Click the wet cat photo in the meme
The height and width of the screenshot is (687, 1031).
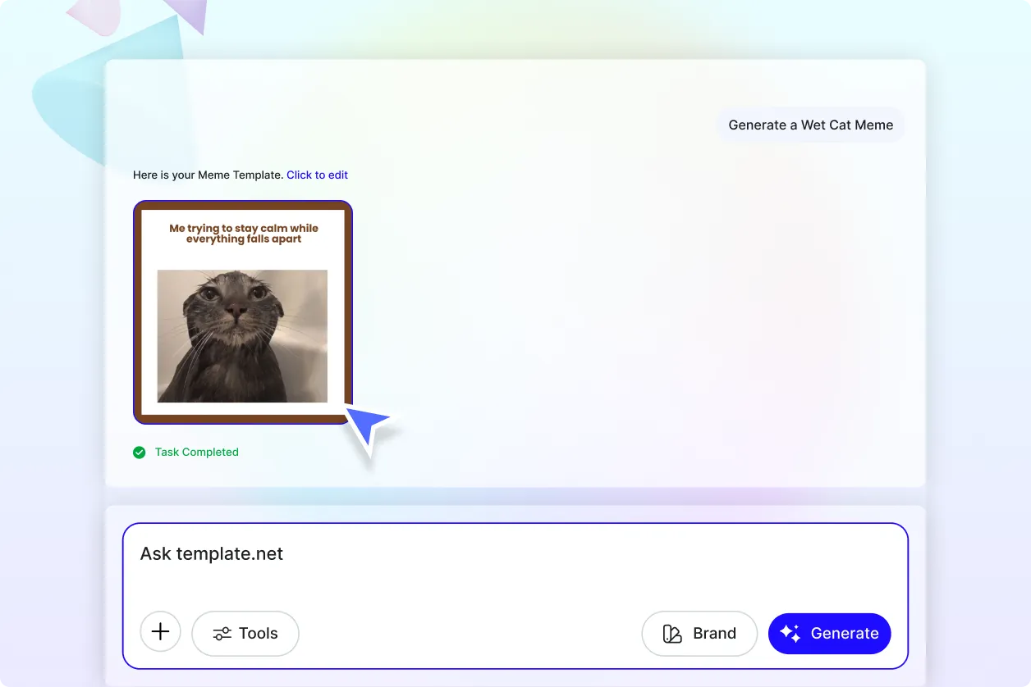(241, 336)
